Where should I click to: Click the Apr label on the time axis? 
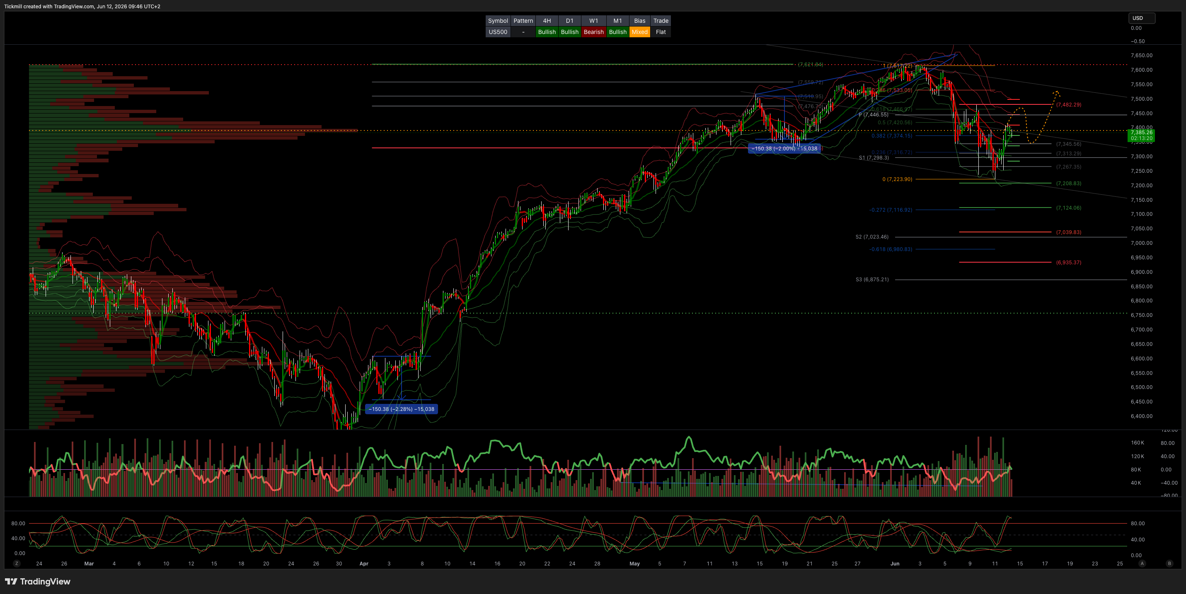click(364, 564)
